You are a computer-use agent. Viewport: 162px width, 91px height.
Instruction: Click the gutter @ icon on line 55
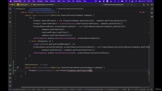[x=18, y=67]
